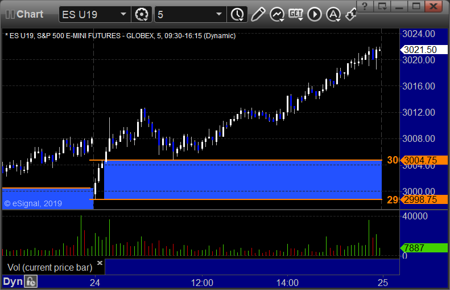Open the time template clock icon
This screenshot has width=450, height=290.
[237, 14]
